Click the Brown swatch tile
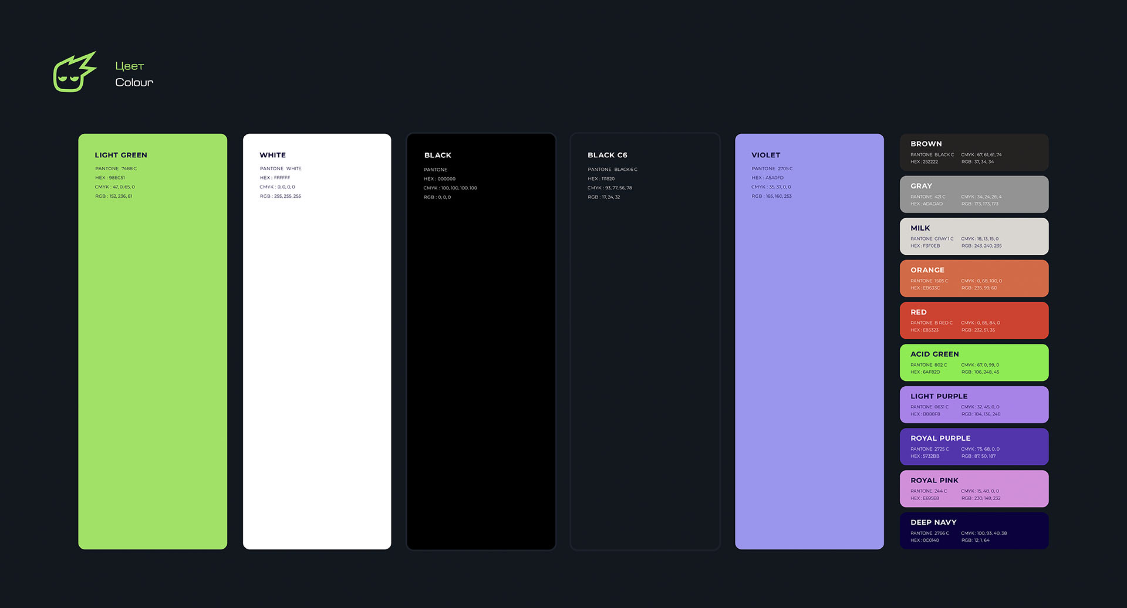Image resolution: width=1127 pixels, height=608 pixels. (974, 153)
